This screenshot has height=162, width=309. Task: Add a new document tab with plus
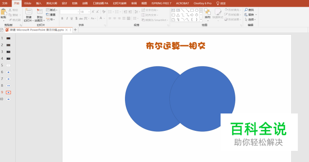pyautogui.click(x=75, y=30)
